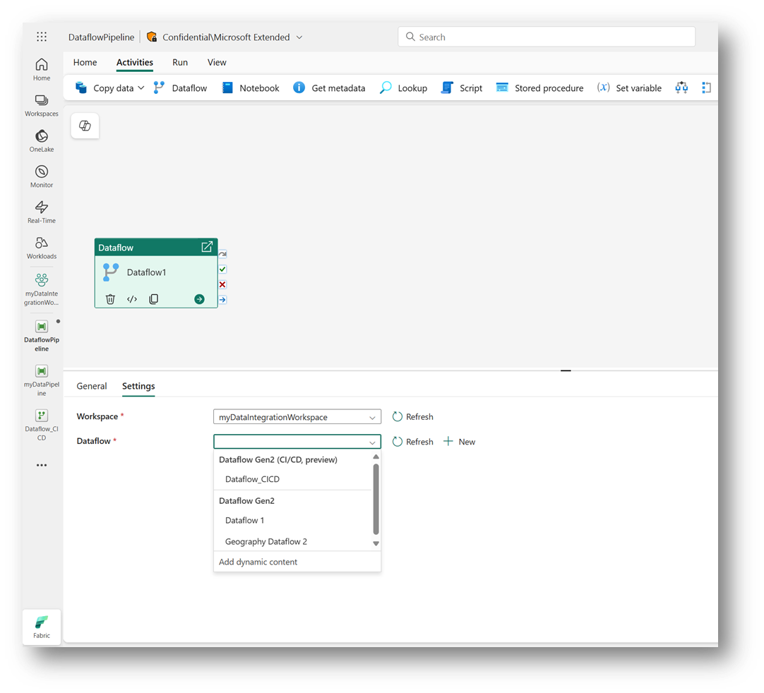Open OneLake in the sidebar
Viewport: 764px width, 693px height.
click(42, 141)
